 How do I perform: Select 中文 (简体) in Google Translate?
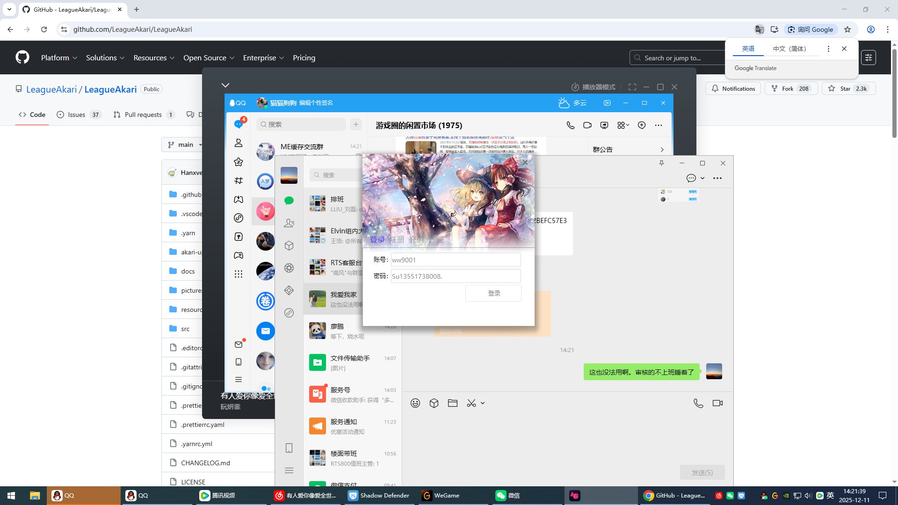(789, 49)
